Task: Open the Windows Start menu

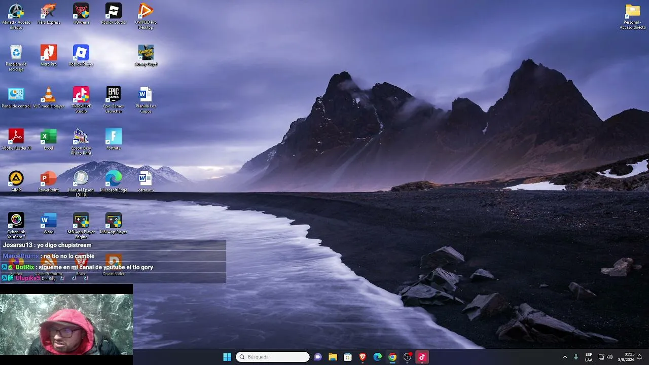Action: pyautogui.click(x=227, y=357)
